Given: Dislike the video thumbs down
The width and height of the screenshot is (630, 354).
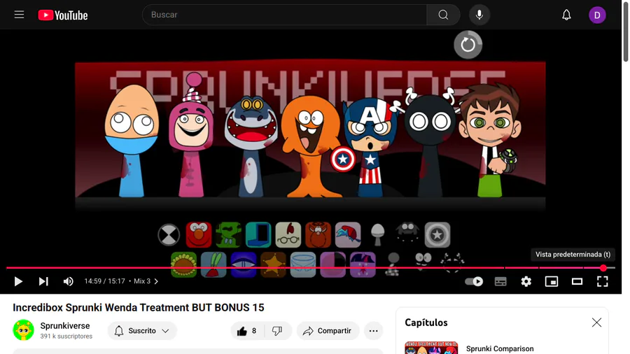Looking at the screenshot, I should (277, 331).
